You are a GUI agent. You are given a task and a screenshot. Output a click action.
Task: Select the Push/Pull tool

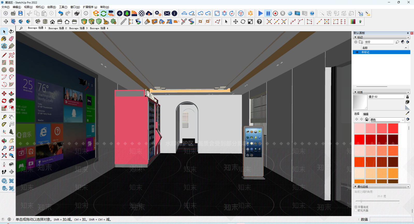coord(11,94)
